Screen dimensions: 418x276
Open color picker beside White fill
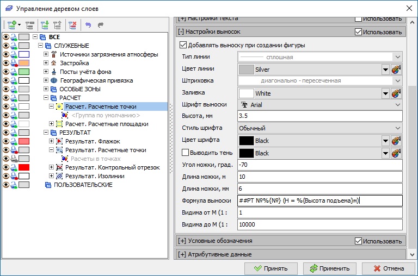point(396,93)
